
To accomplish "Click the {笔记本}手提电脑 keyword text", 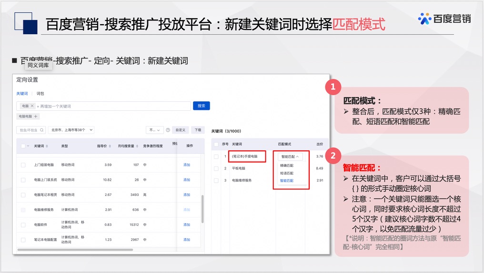I will coord(245,156).
